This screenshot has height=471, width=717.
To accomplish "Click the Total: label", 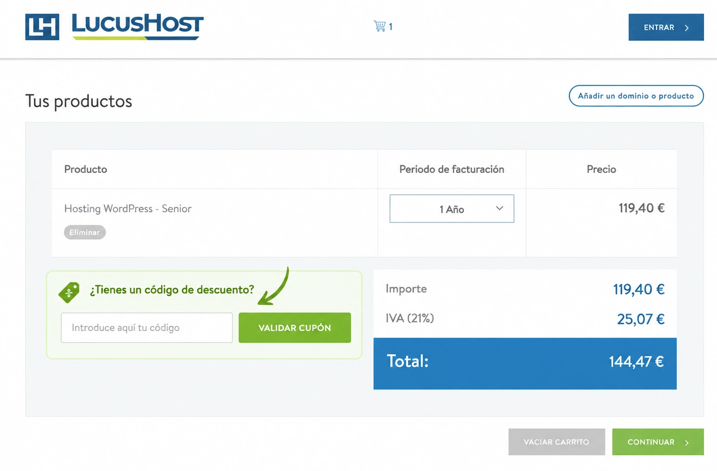I will (x=408, y=361).
